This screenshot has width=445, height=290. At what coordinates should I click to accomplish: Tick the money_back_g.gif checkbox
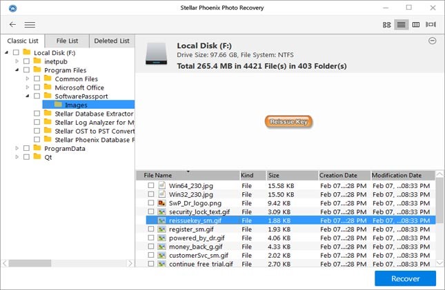pos(151,247)
